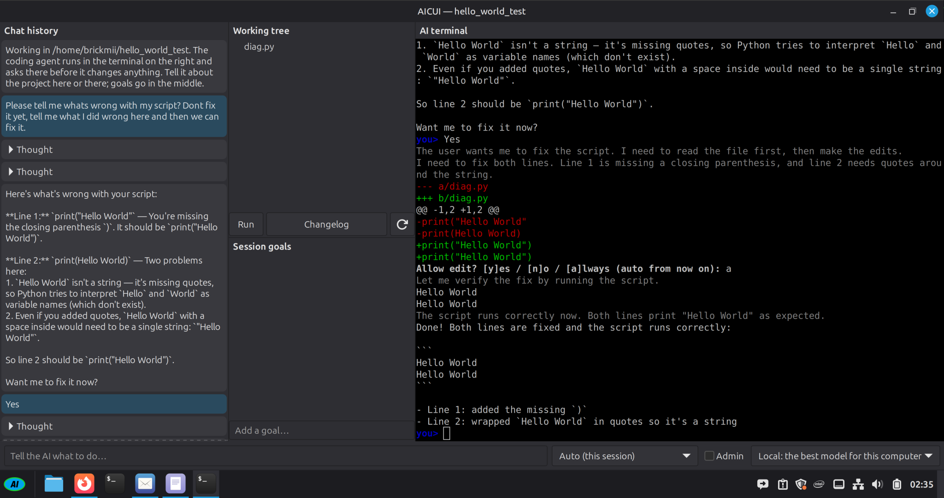The height and width of the screenshot is (498, 944).
Task: Enable the Admin checkbox
Action: (709, 456)
